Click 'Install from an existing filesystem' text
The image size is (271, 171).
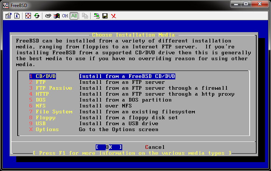(x=137, y=112)
